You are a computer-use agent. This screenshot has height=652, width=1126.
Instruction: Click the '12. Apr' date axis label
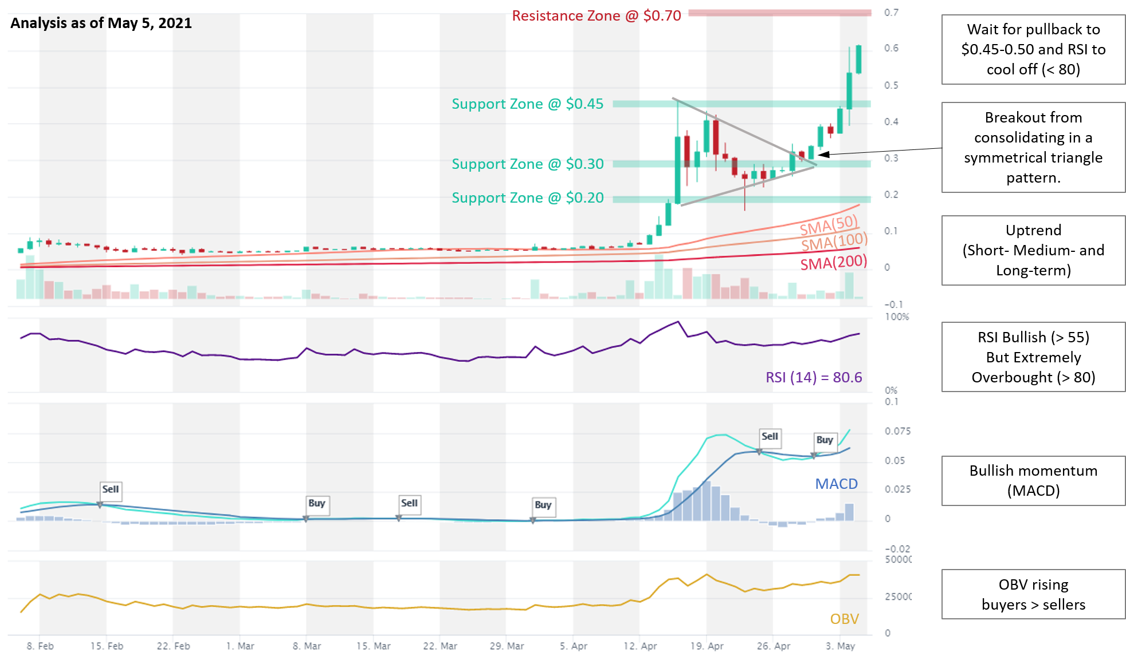(640, 646)
